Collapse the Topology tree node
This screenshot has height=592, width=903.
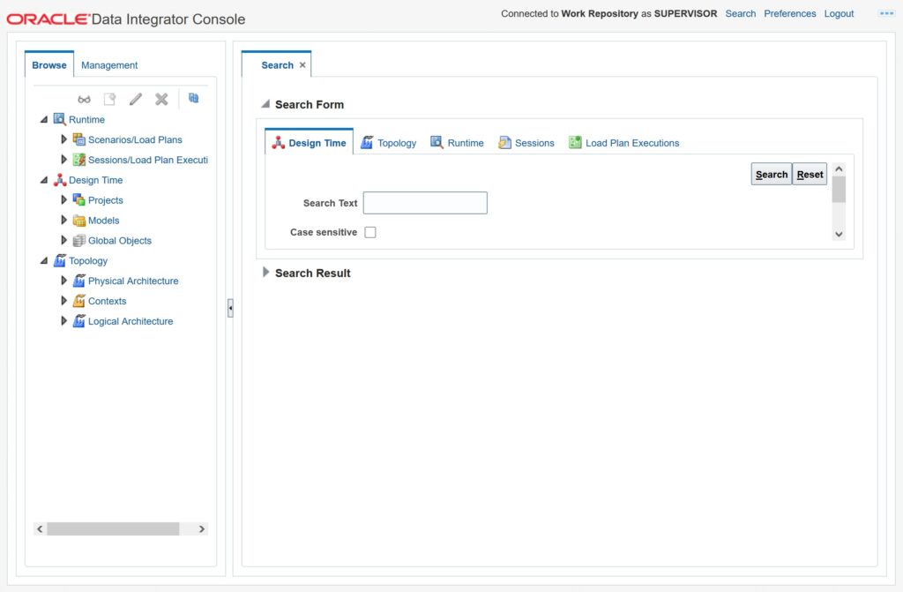[44, 260]
